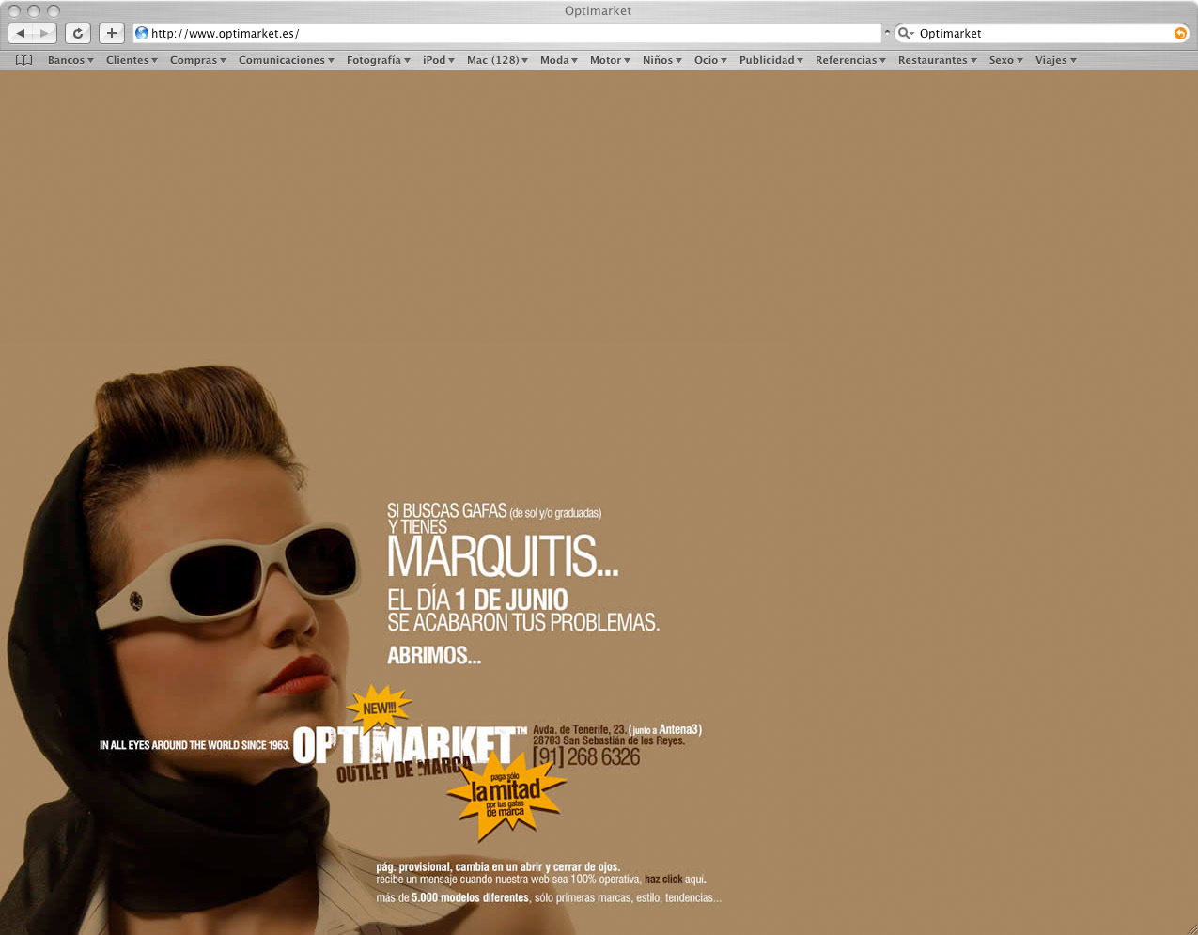The image size is (1198, 935).
Task: Click the globe site icon in address bar
Action: pyautogui.click(x=142, y=33)
